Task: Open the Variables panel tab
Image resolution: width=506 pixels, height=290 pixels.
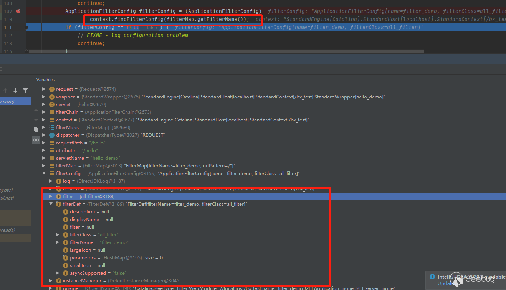Action: [45, 80]
